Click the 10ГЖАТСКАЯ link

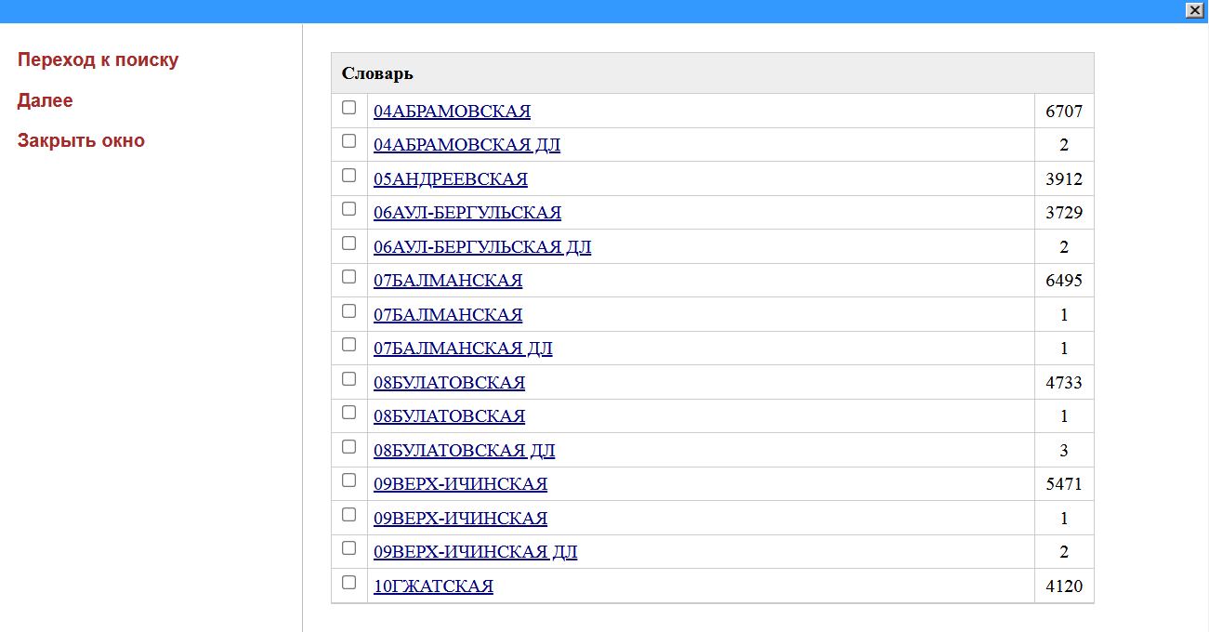click(x=433, y=586)
